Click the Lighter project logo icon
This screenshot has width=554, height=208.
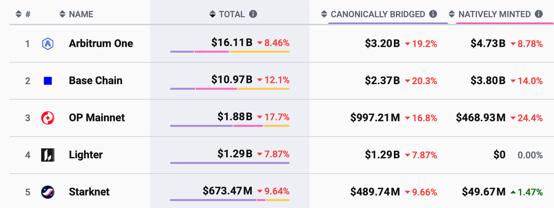(48, 155)
